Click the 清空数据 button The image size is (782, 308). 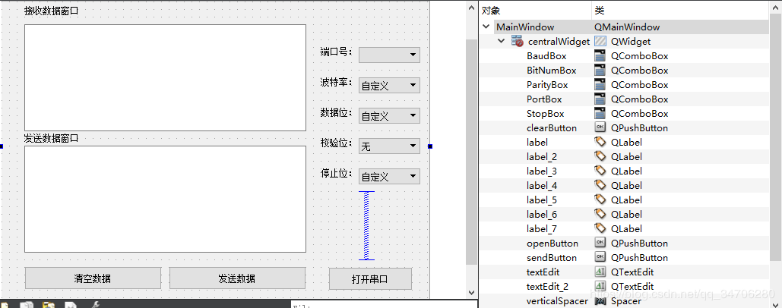click(x=93, y=278)
